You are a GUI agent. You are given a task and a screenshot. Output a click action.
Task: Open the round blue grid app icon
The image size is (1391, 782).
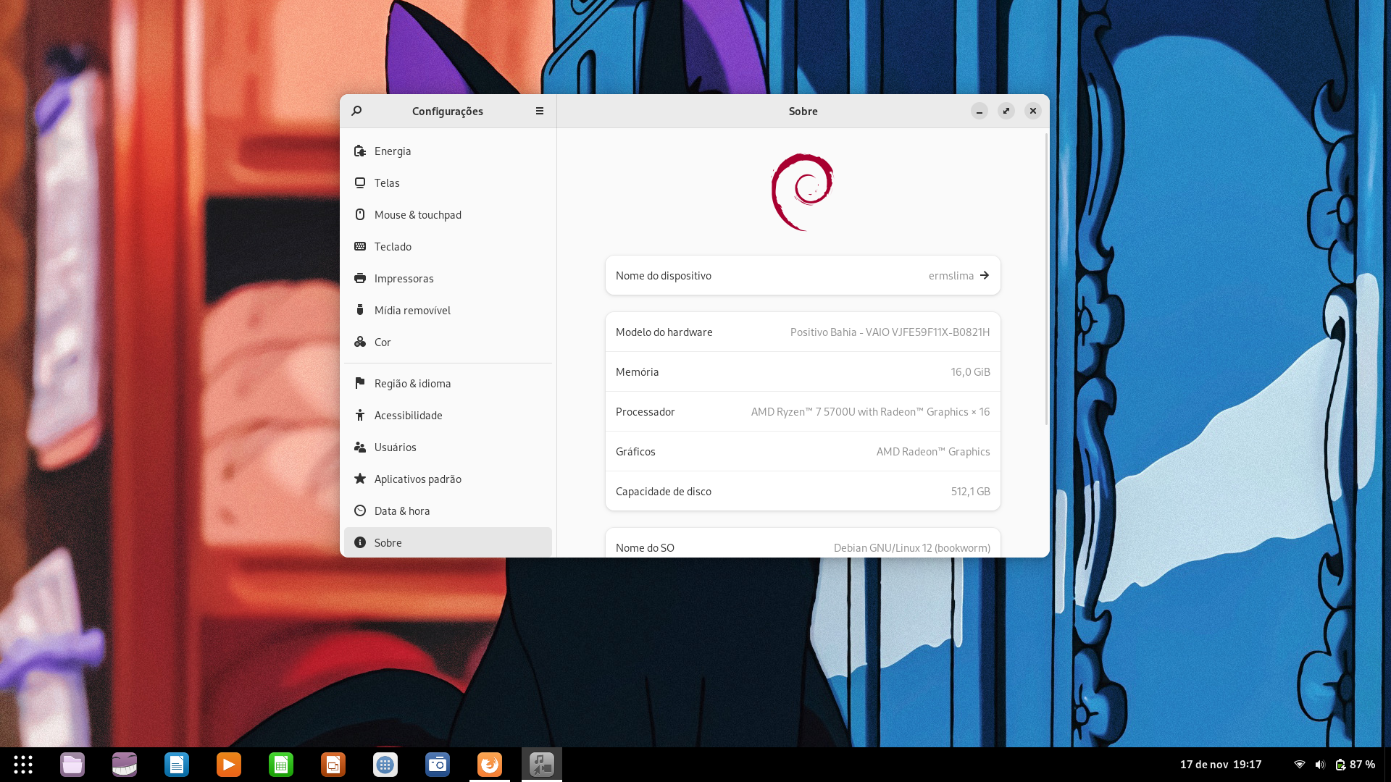coord(385,765)
